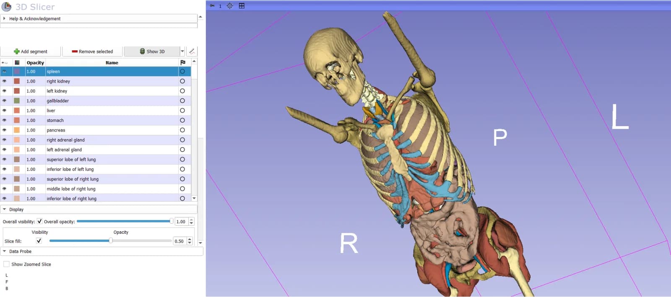Toggle visibility of left kidney
The image size is (671, 297).
pyautogui.click(x=5, y=91)
